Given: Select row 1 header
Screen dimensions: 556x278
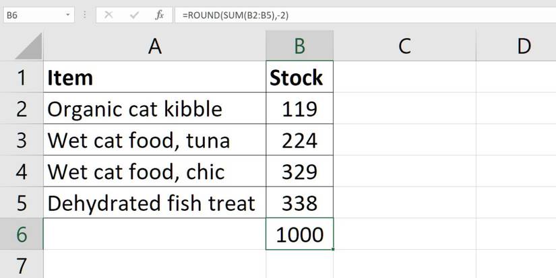Looking at the screenshot, I should click(22, 78).
